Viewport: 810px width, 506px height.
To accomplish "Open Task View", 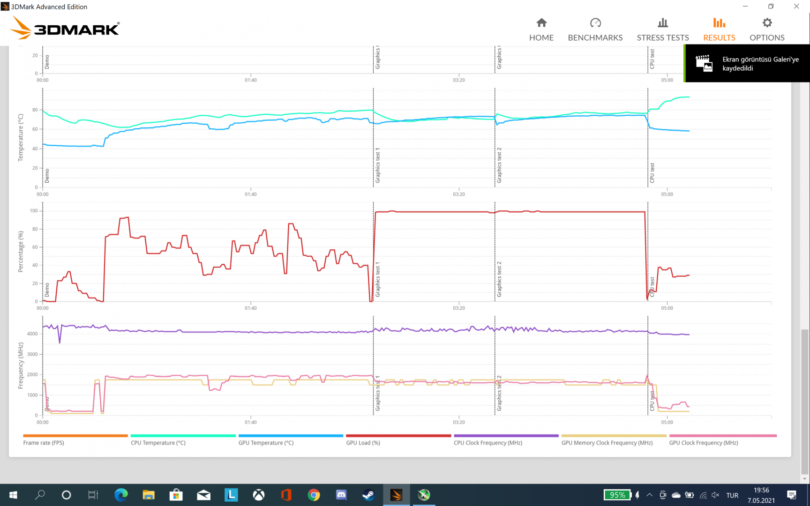I will 93,495.
